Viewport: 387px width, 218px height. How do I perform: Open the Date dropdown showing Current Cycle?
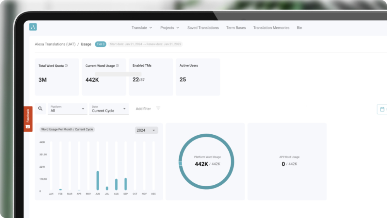109,109
